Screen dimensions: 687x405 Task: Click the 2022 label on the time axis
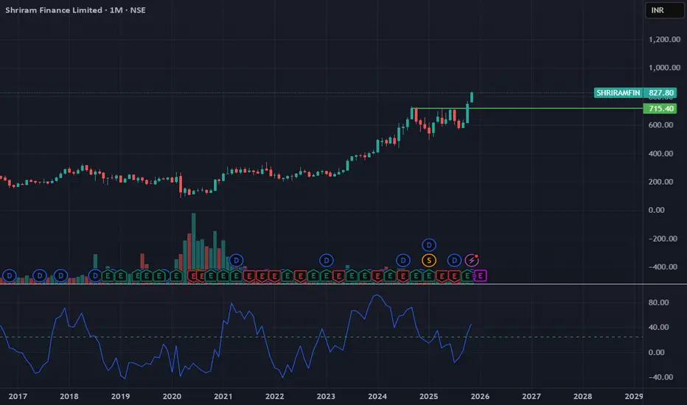point(275,396)
